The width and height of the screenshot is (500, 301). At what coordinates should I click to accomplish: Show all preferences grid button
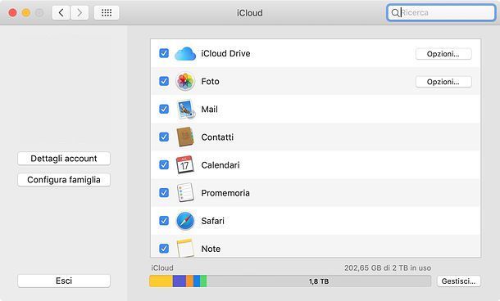click(x=107, y=13)
